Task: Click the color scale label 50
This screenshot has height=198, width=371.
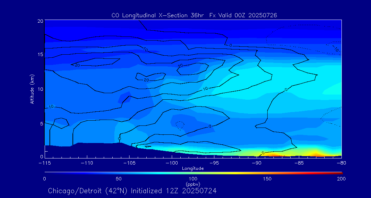Action: click(119, 179)
